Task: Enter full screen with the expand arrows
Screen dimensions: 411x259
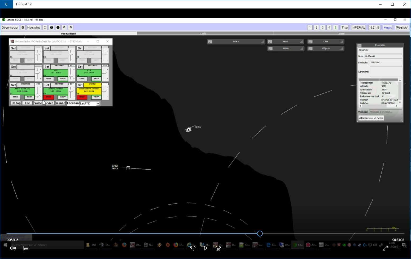Action: tap(385, 248)
